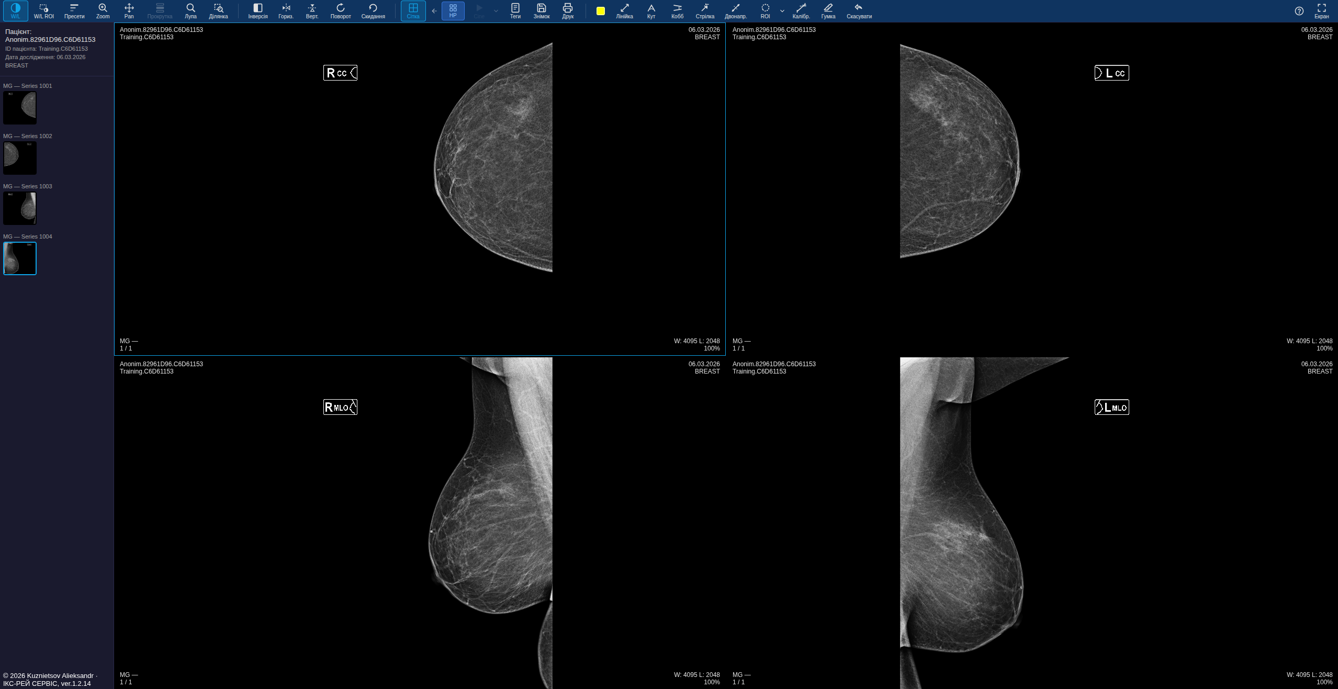Expand the chevron next to Cine

point(496,11)
